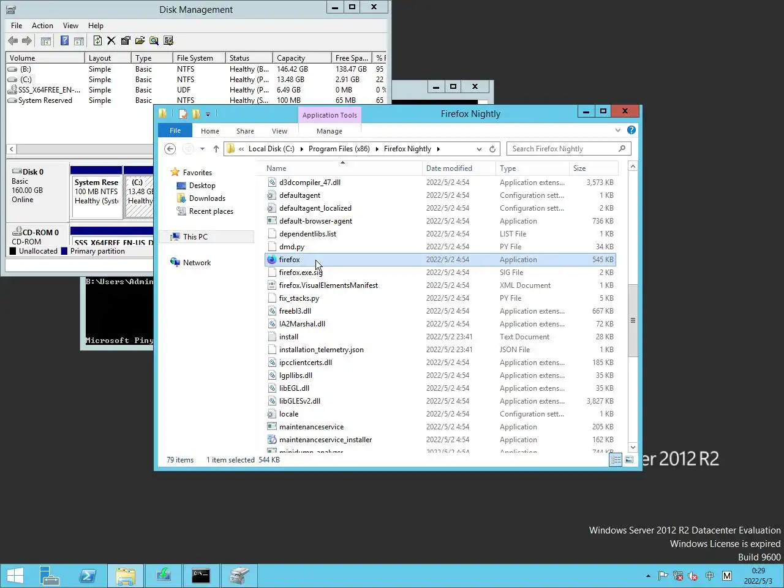
Task: Select (C:) volume row in Disk Management
Action: (196, 80)
